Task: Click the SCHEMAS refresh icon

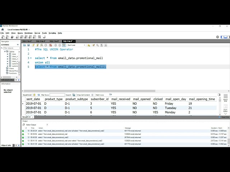Action: (x=18, y=44)
